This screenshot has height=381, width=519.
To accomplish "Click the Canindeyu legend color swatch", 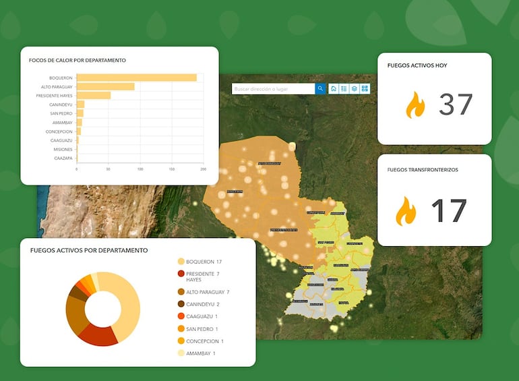I will pos(181,304).
